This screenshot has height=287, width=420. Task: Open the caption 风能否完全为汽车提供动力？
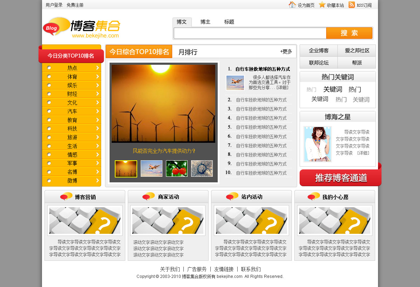[x=164, y=151]
